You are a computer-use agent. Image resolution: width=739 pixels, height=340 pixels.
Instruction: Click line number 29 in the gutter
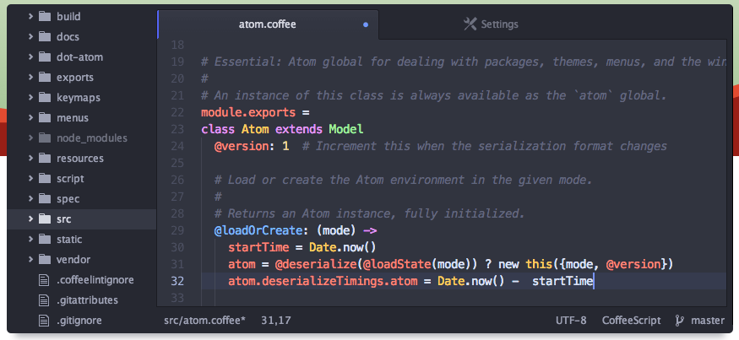(x=177, y=231)
